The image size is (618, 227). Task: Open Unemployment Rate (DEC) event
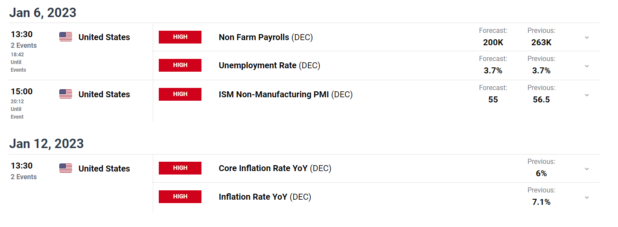click(269, 65)
